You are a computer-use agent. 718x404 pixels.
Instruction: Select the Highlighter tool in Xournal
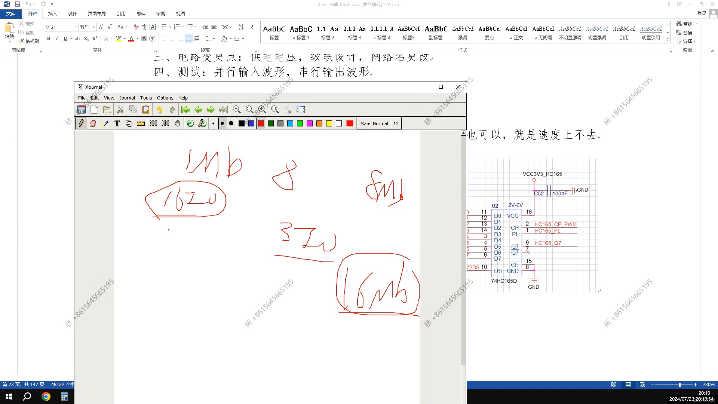point(105,123)
